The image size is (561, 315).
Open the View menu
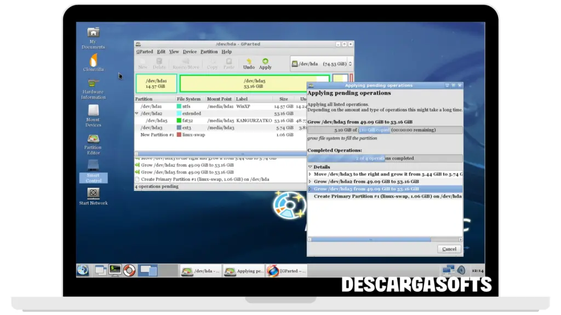click(174, 52)
